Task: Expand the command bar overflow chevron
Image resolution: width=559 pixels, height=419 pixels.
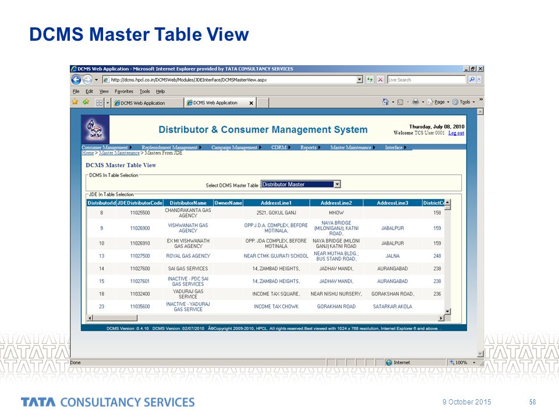Action: coord(480,100)
